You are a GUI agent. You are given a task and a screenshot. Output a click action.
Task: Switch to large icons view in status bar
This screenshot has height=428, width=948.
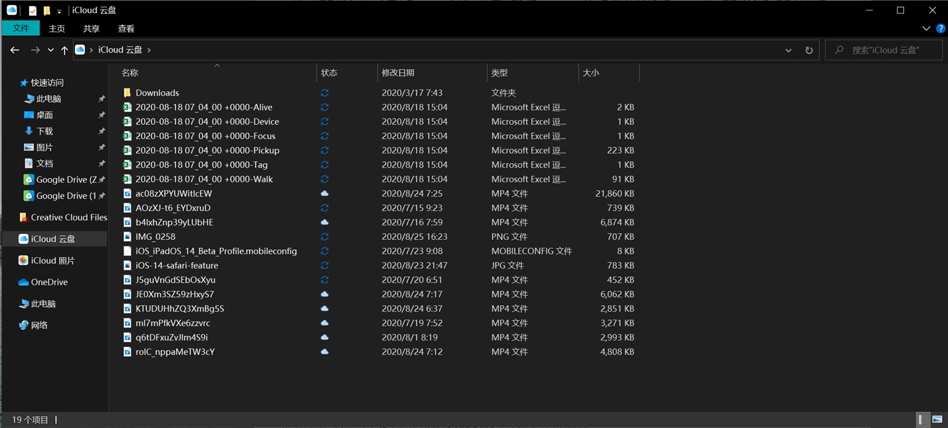point(937,419)
